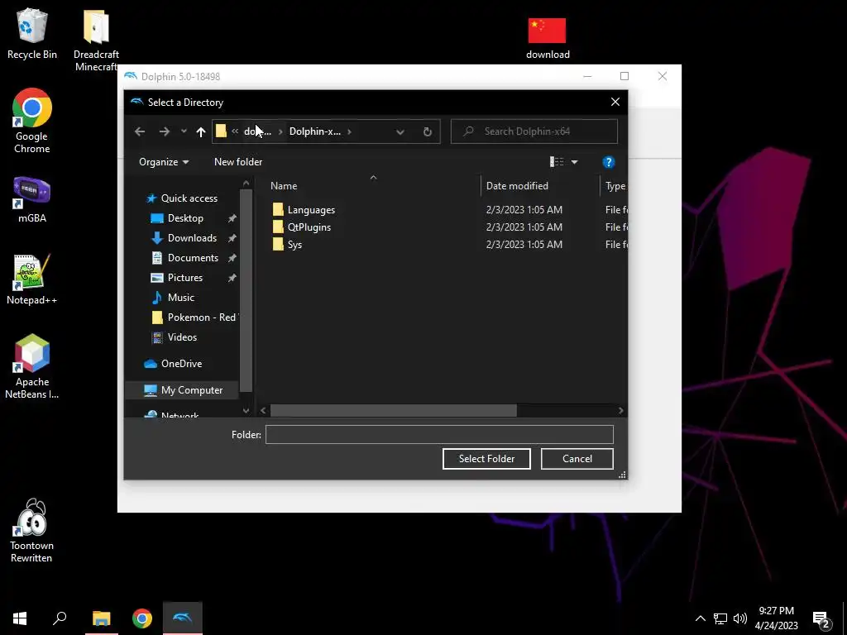Viewport: 847px width, 635px height.
Task: Refresh the Dolphin-x64 folder view
Action: point(428,131)
